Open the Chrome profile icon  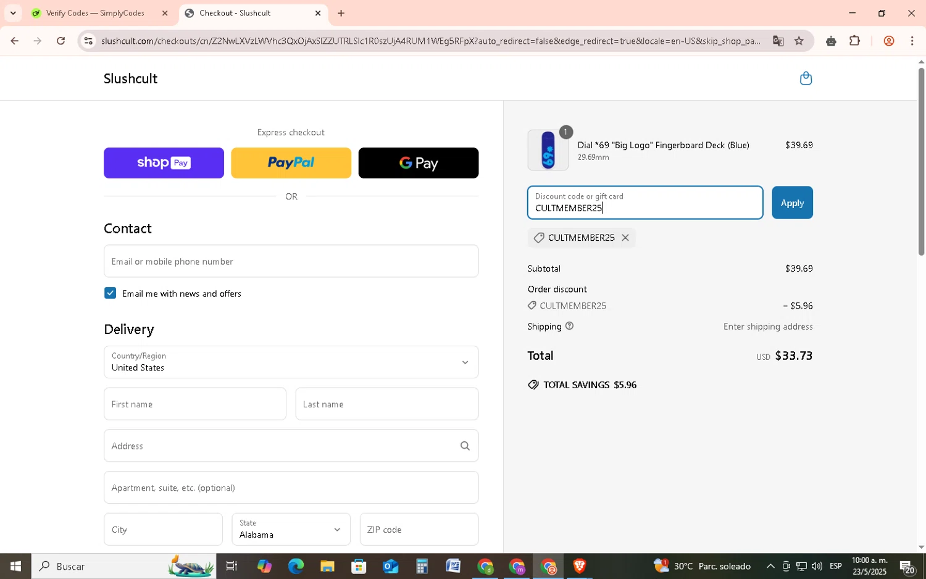[x=889, y=41]
